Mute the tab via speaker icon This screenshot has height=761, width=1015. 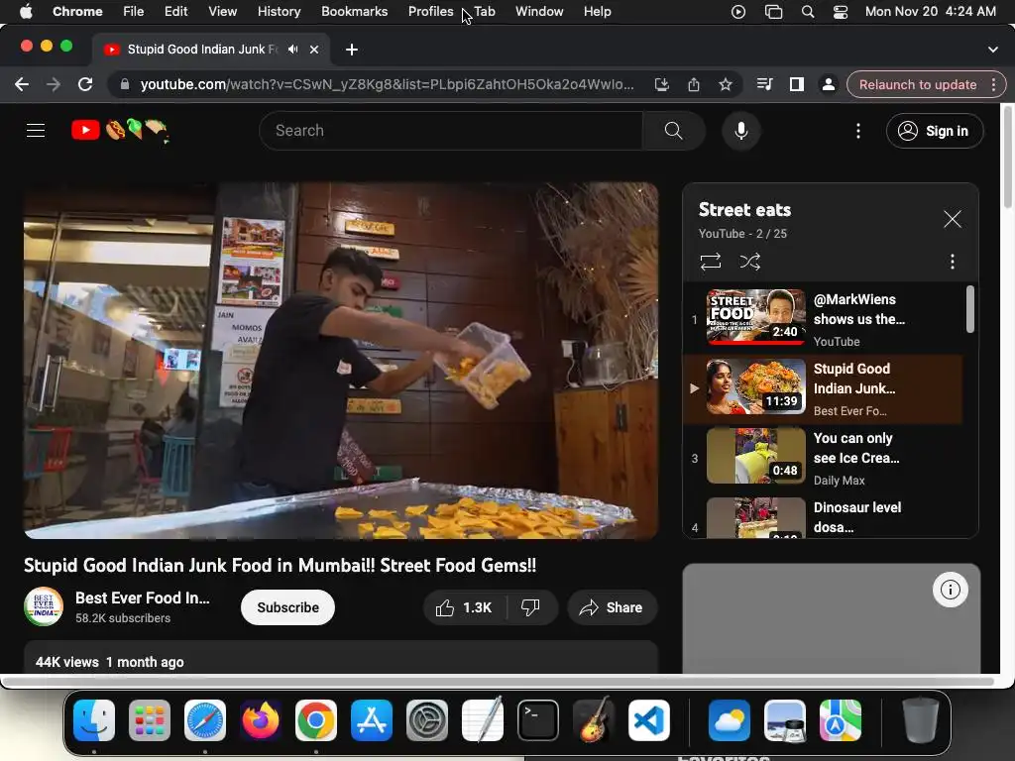click(x=293, y=50)
